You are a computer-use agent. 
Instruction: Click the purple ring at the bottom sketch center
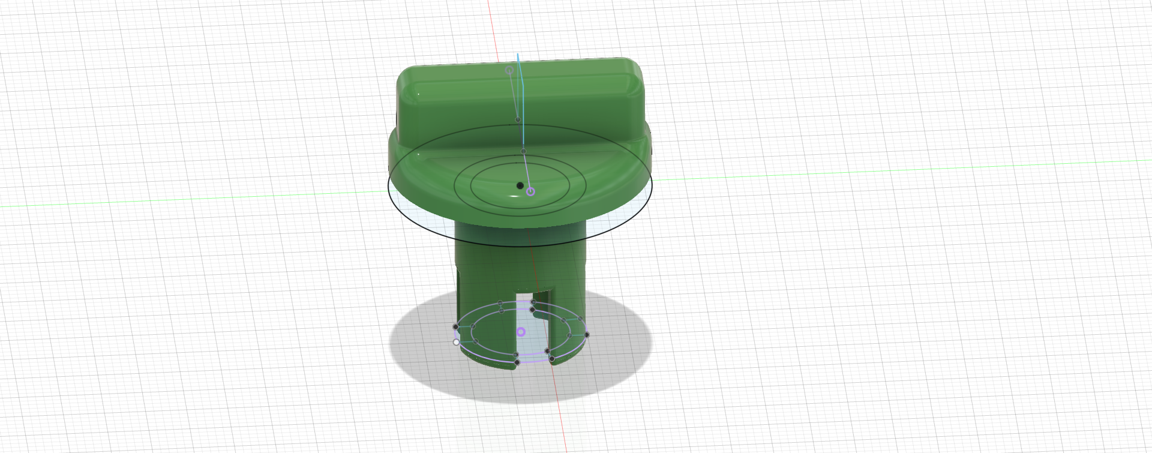[521, 332]
